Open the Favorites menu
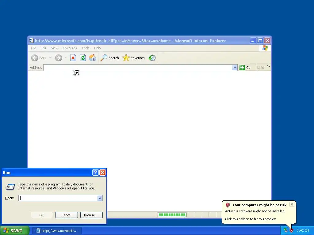Image resolution: width=314 pixels, height=235 pixels. tap(70, 48)
